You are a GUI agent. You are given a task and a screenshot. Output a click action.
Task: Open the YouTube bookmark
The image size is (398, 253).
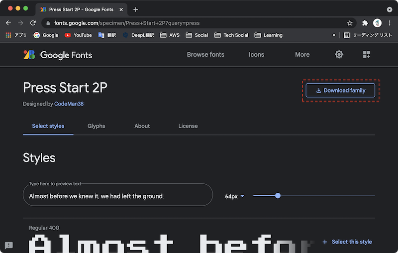78,35
